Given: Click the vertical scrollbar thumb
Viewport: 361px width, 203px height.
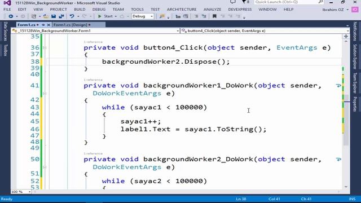Looking at the screenshot, I should pyautogui.click(x=346, y=120).
